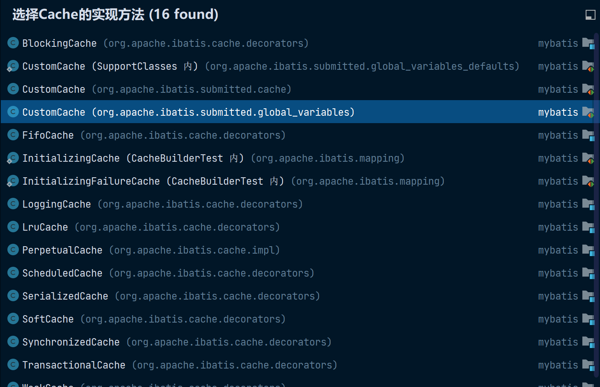This screenshot has height=387, width=600.
Task: Click the test module icon for InitializingFailureCache
Action: (x=588, y=181)
